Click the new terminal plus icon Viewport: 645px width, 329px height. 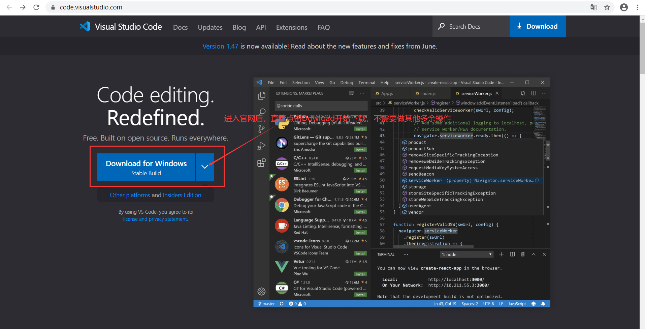pyautogui.click(x=501, y=254)
